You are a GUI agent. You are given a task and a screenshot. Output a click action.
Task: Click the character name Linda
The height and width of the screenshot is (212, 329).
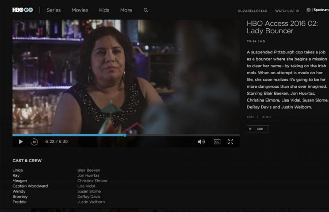coord(18,170)
